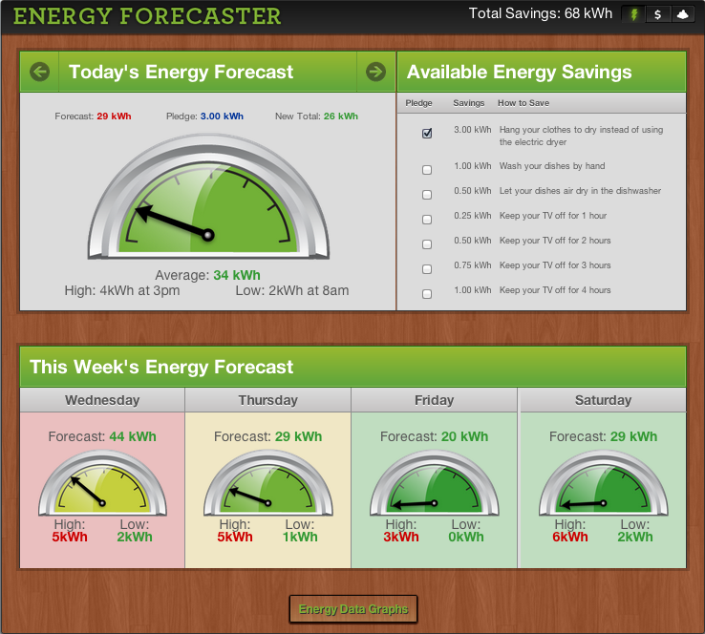705x634 pixels.
Task: Select Wednesday's yellow gauge dial
Action: [x=102, y=483]
